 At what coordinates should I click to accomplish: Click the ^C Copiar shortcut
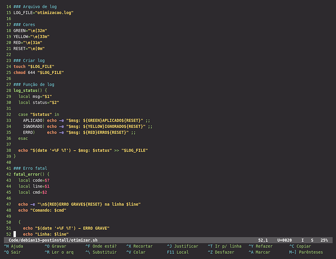[300, 246]
